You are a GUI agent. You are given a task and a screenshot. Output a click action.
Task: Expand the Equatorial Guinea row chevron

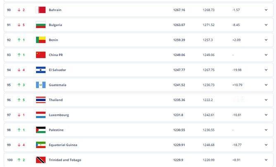pos(266,145)
